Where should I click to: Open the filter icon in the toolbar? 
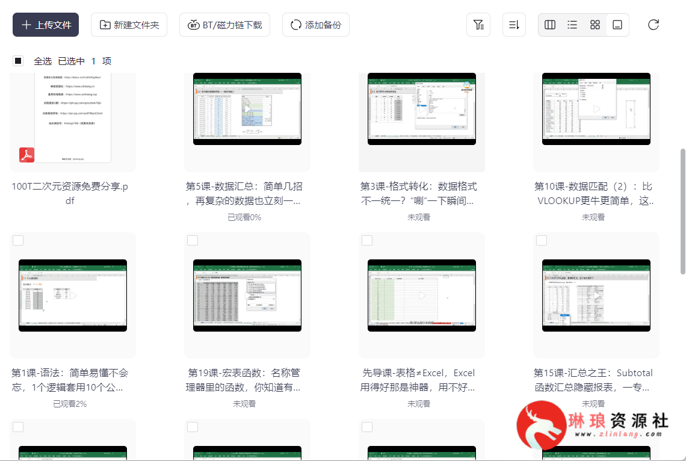click(478, 25)
